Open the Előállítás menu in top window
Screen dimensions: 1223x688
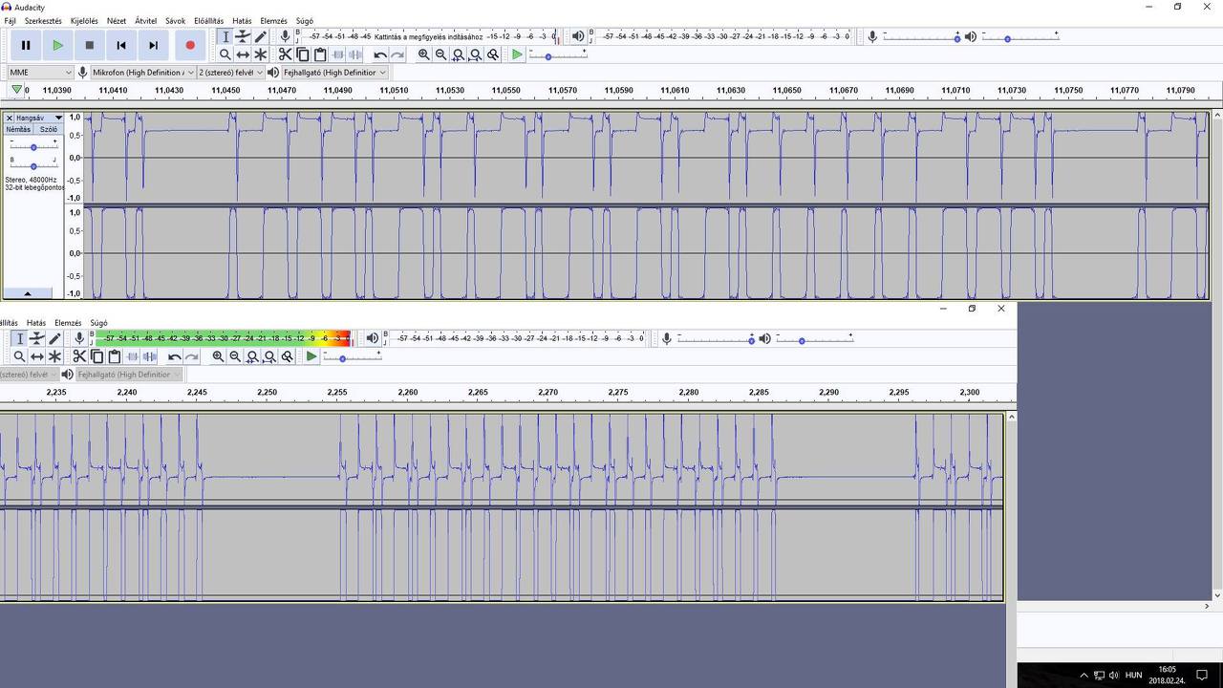[x=208, y=21]
